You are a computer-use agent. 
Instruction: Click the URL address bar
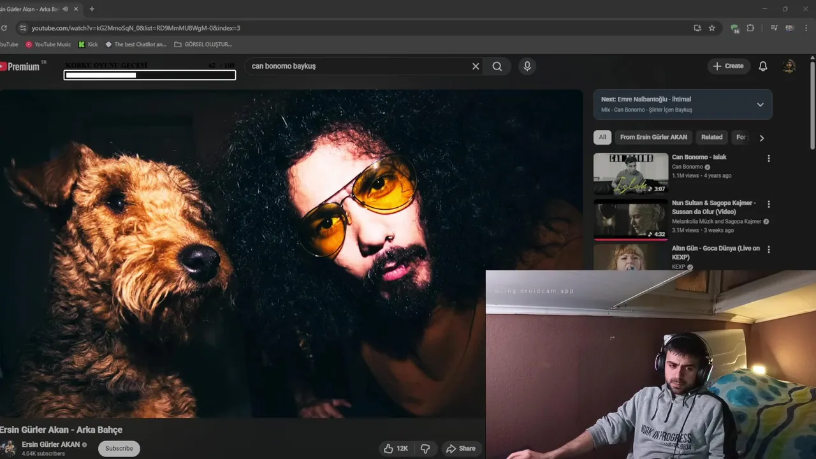click(x=357, y=28)
